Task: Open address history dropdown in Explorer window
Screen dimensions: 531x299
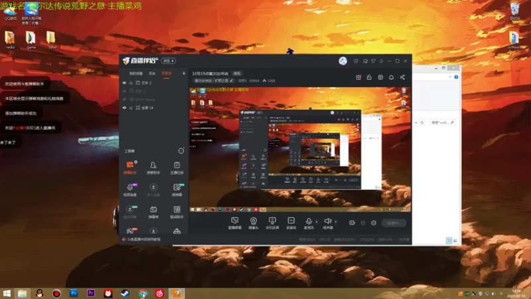Action: (416, 122)
